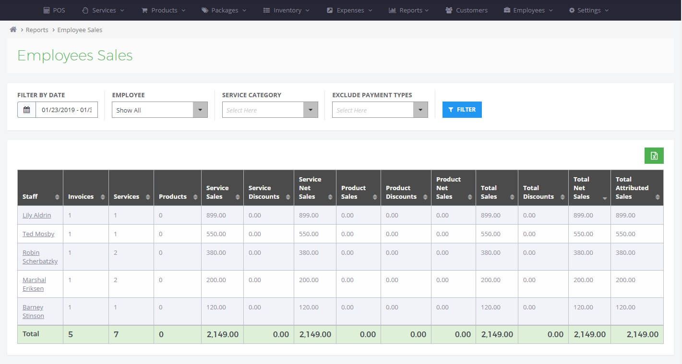The height and width of the screenshot is (364, 682).
Task: Sort by Invoices column arrows
Action: pos(103,197)
